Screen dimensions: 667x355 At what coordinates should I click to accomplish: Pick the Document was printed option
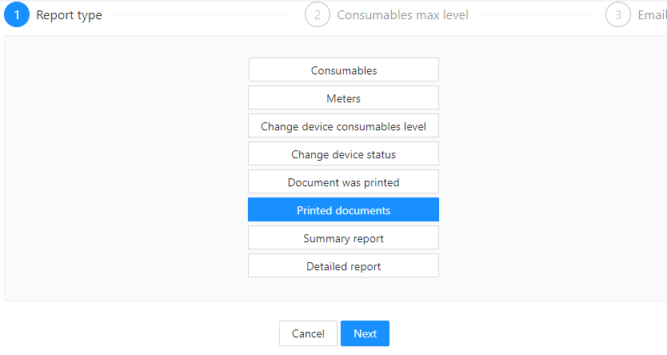[x=344, y=182]
